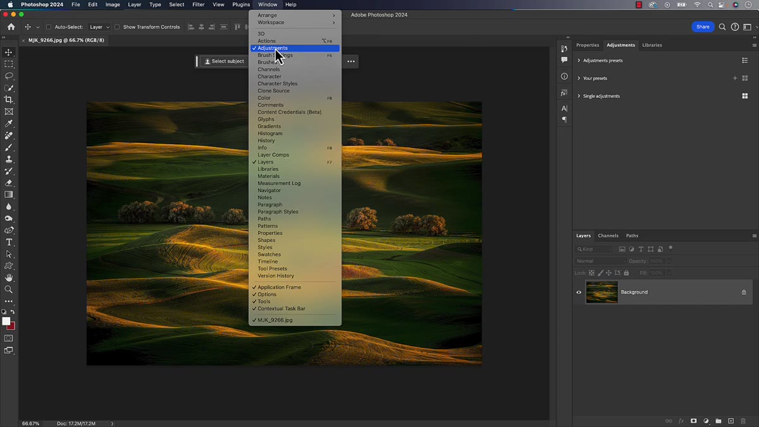Open the tool preset picker arrow

tap(38, 27)
